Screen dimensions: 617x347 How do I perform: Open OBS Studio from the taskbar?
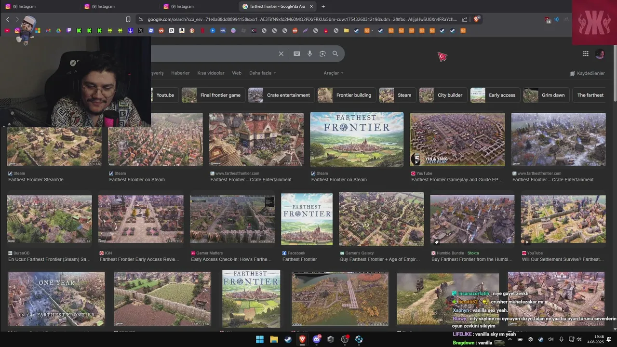(x=345, y=339)
